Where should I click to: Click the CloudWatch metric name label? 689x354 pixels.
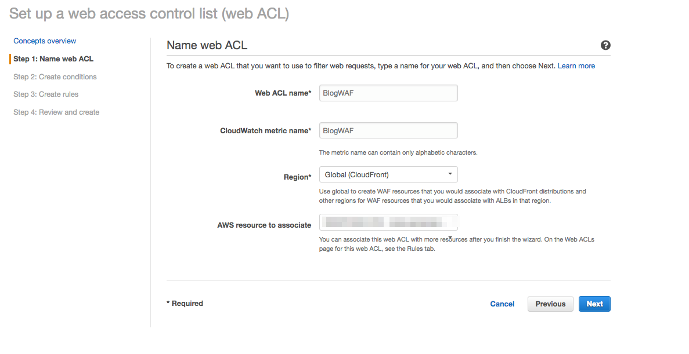pyautogui.click(x=266, y=131)
